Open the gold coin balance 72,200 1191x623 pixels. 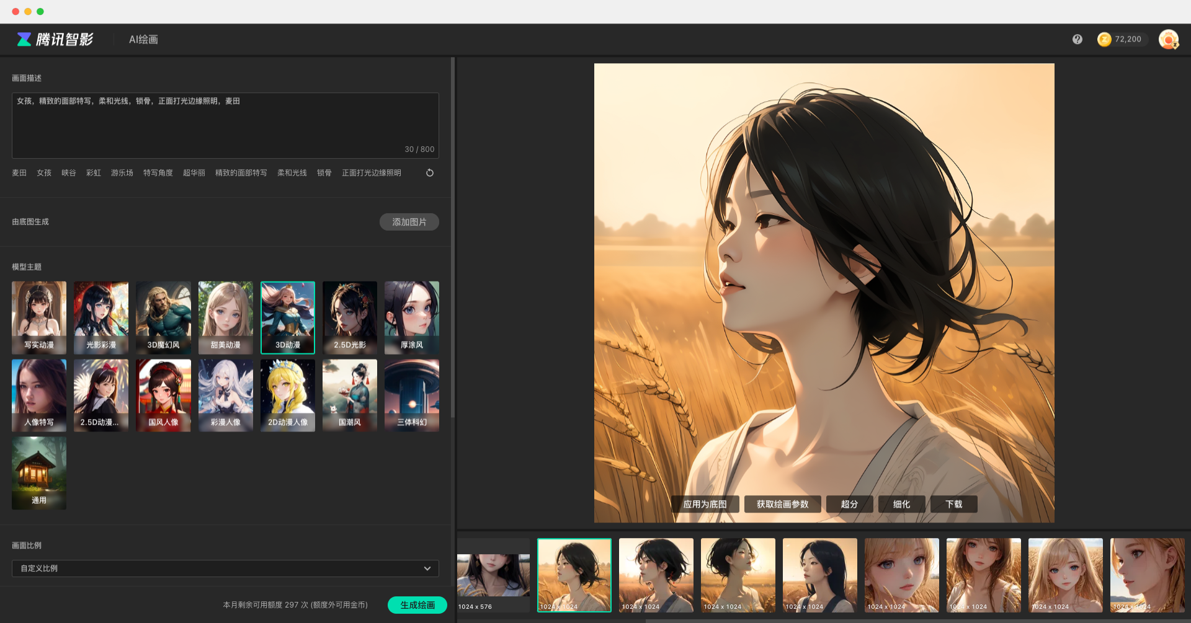[x=1120, y=40]
